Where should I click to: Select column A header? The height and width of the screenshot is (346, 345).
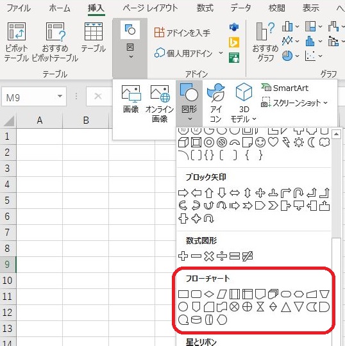coord(40,120)
